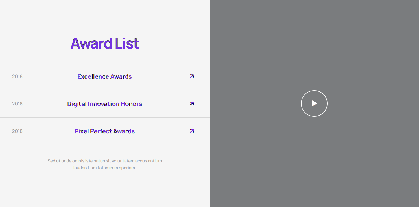
Task: Open the Excellence Awards link
Action: pos(104,76)
